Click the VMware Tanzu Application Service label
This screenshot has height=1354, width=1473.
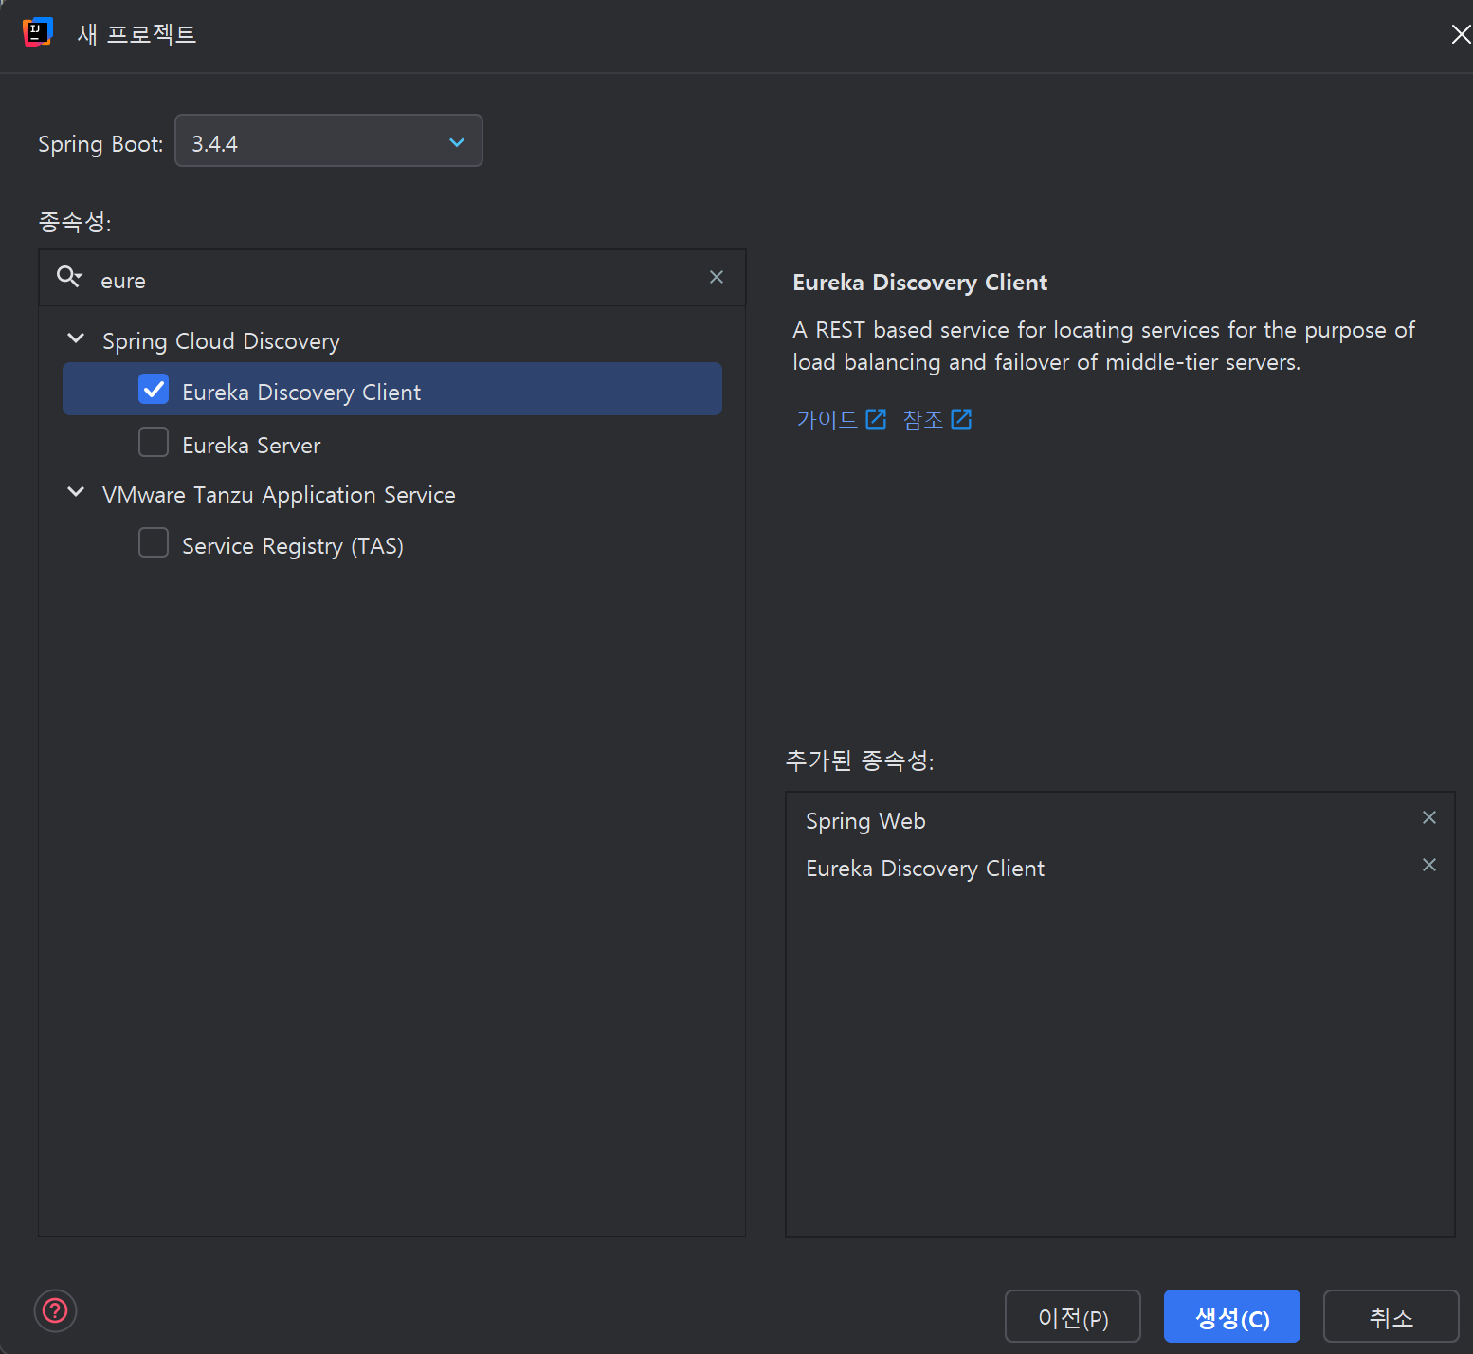(x=279, y=495)
